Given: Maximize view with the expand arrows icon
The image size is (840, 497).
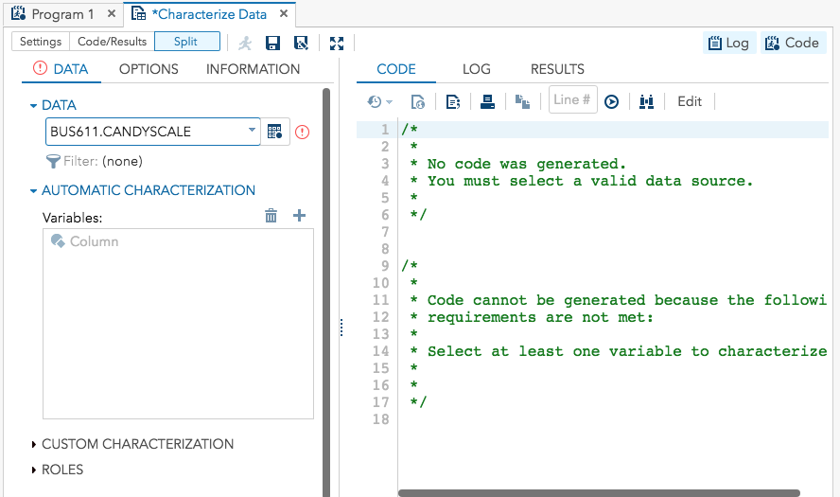Looking at the screenshot, I should 337,43.
